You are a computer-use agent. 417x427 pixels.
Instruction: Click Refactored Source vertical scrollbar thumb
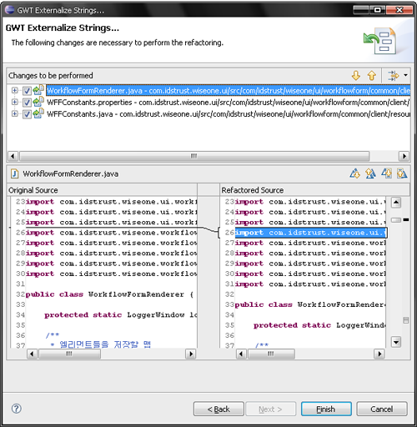pos(396,220)
